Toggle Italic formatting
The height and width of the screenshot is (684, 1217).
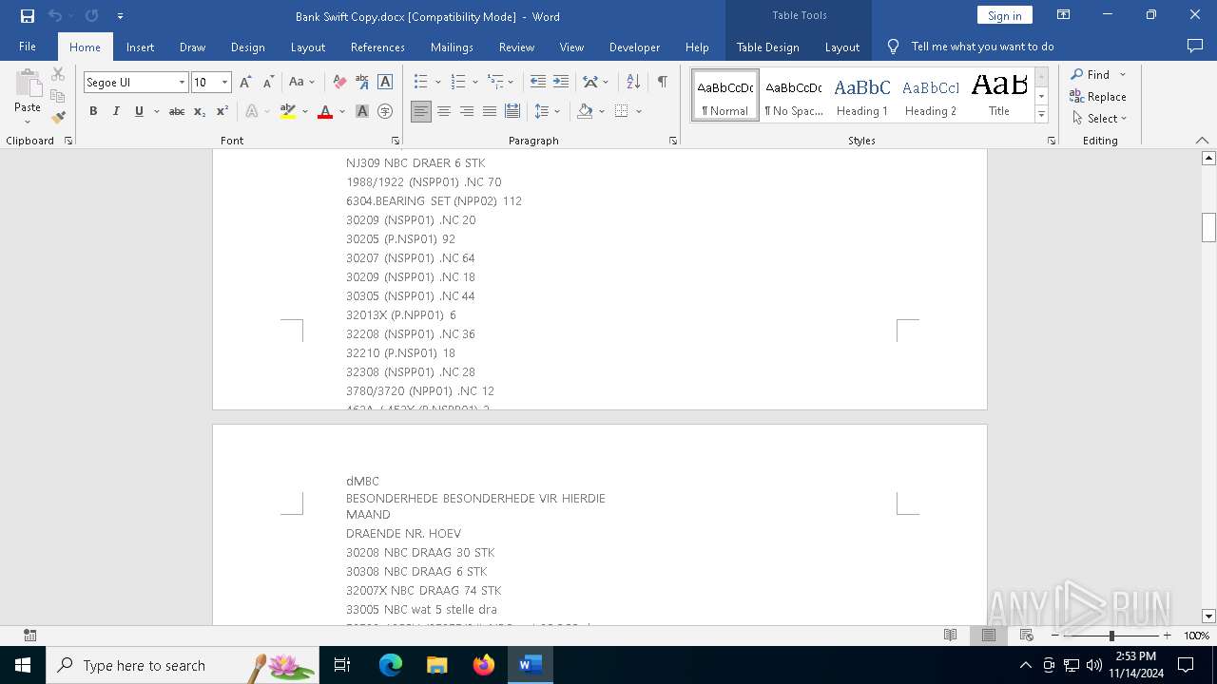click(x=116, y=111)
